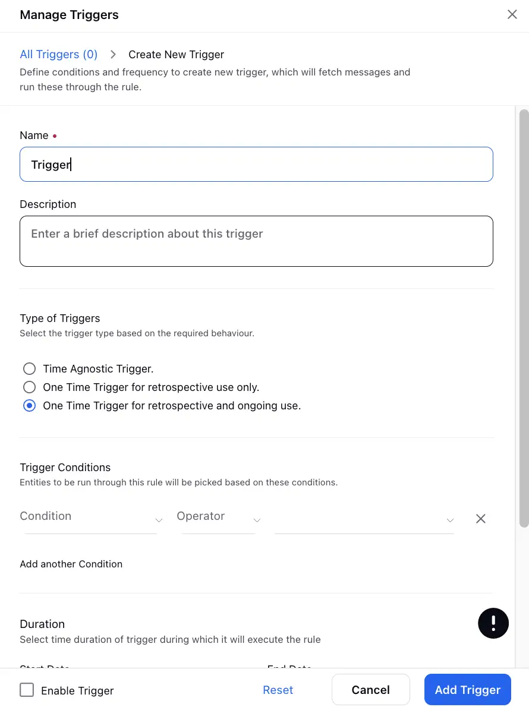Screen dimensions: 529x707
Task: Open the Condition dropdown chevron
Action: click(158, 520)
